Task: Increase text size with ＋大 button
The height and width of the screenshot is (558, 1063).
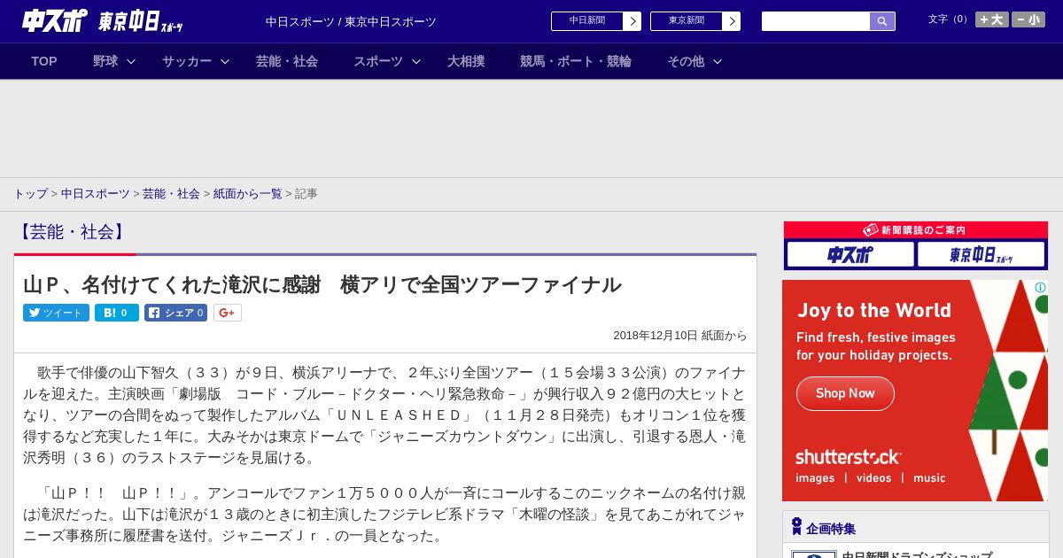Action: click(x=992, y=19)
